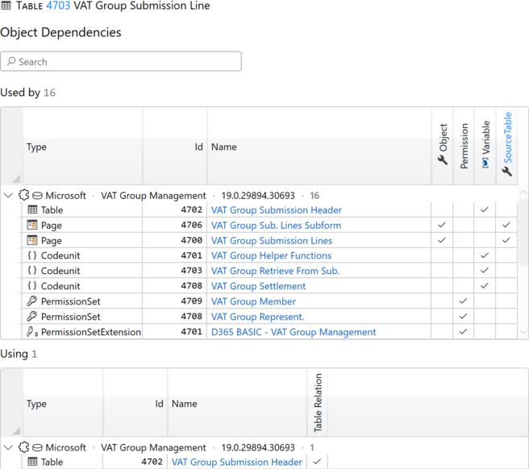Click the corner select-all triangle in Used by grid
The width and height of the screenshot is (529, 469).
(x=16, y=179)
